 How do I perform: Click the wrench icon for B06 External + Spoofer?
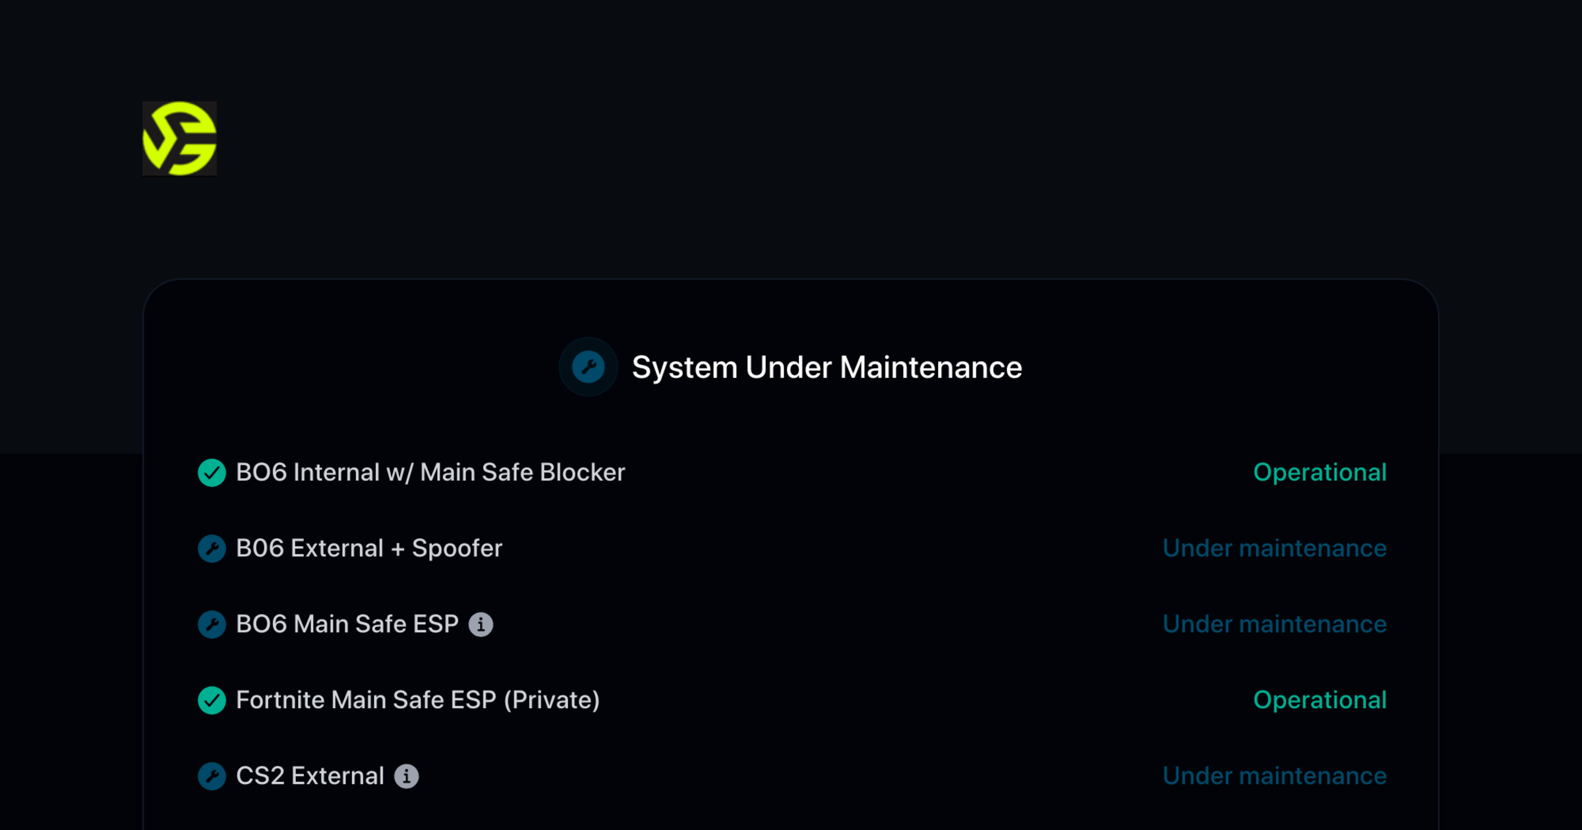[x=212, y=549]
